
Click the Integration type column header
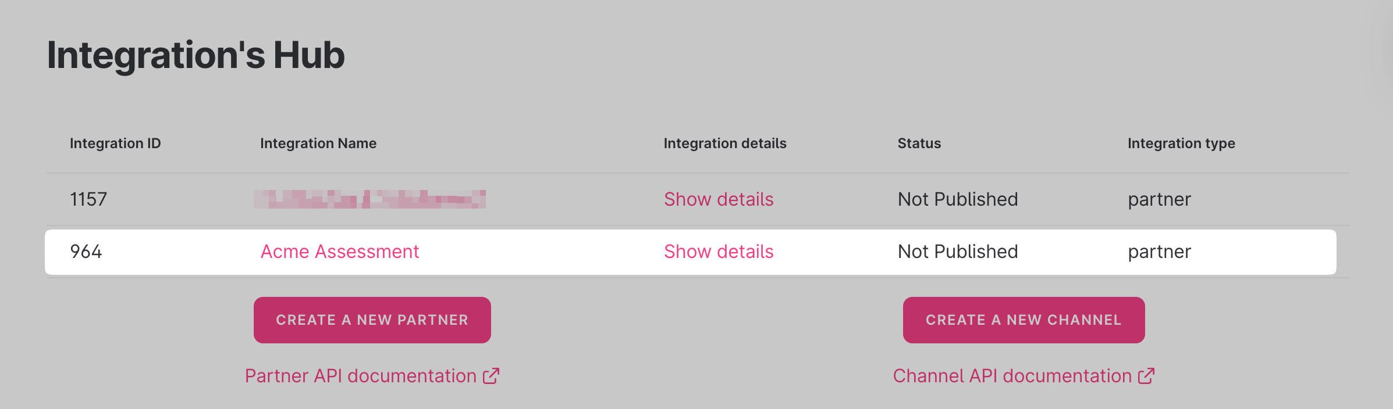click(1181, 143)
